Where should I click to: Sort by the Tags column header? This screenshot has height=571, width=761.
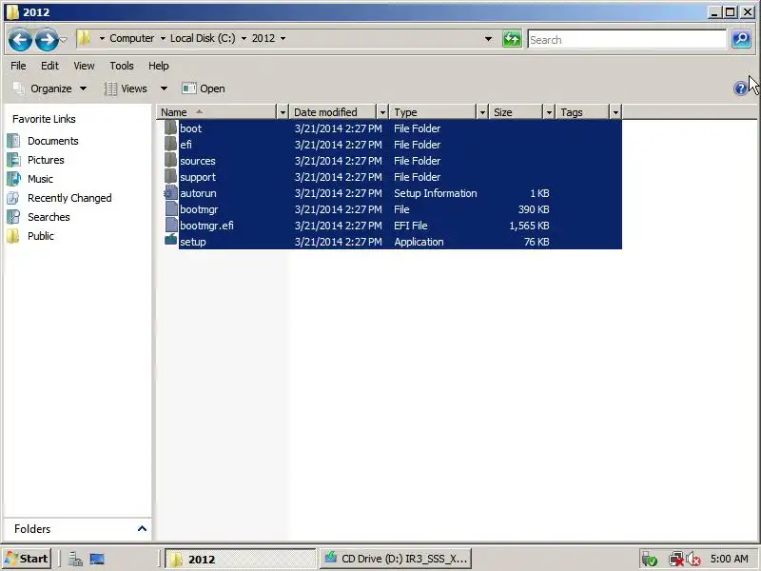583,112
